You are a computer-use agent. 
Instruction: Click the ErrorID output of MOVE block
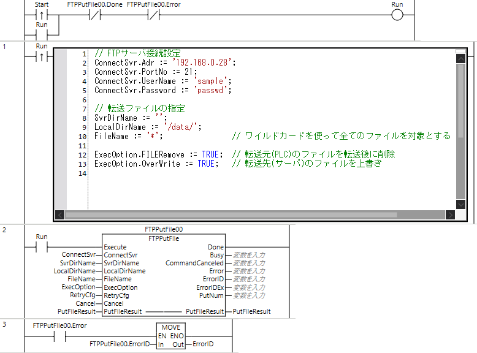(x=203, y=345)
